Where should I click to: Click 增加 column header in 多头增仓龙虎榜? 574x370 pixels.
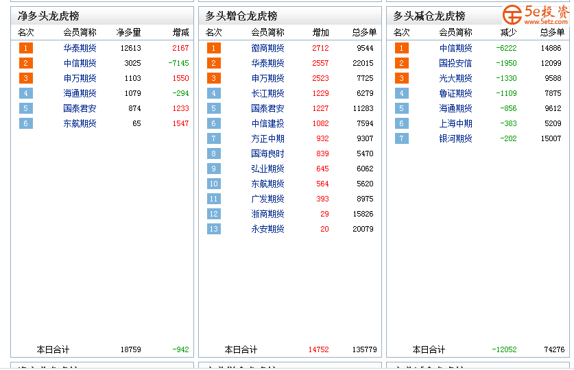coord(321,32)
